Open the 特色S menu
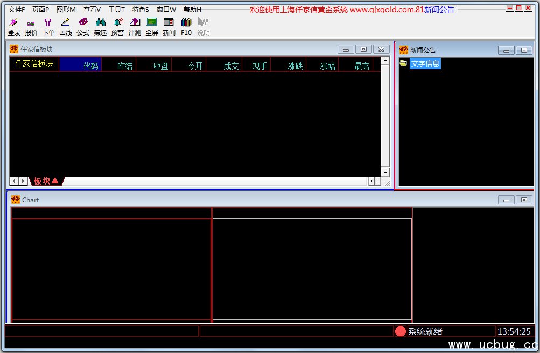Viewport: 540px width, 353px height. [x=141, y=9]
